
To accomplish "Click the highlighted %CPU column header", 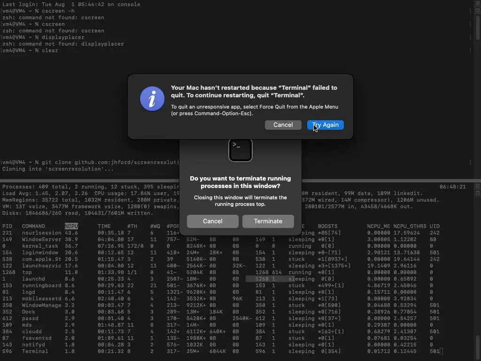I will point(71,226).
